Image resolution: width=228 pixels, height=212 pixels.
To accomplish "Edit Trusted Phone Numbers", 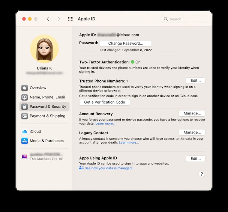I will (x=196, y=81).
